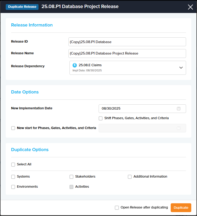Click into the Release ID field

click(127, 42)
